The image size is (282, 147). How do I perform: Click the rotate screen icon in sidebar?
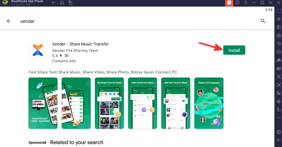[x=279, y=109]
